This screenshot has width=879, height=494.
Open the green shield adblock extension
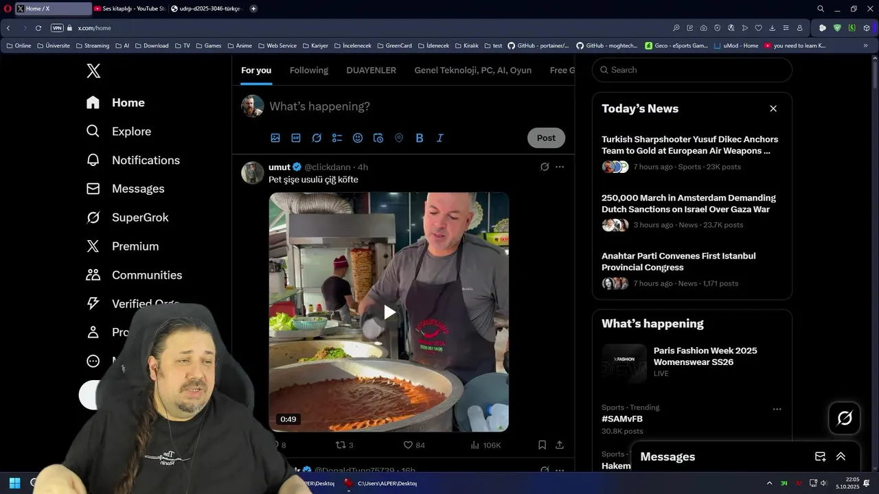pos(837,28)
